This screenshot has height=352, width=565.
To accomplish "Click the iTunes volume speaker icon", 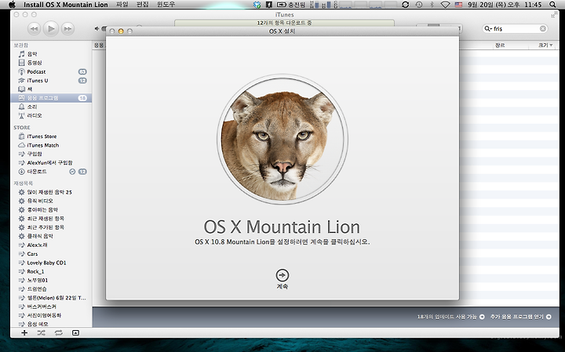I will point(97,28).
